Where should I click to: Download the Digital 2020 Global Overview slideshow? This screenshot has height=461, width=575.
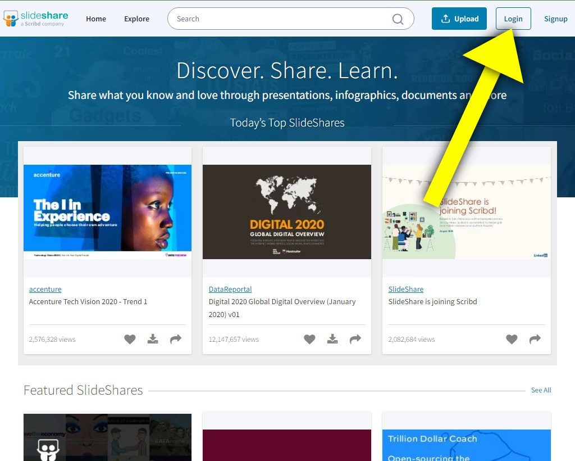pyautogui.click(x=332, y=339)
